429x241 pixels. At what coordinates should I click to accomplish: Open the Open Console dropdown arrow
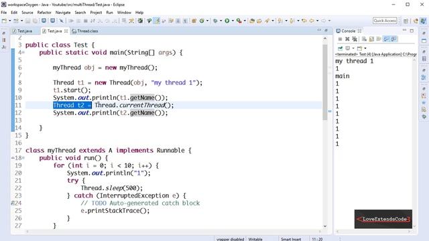[x=365, y=48]
